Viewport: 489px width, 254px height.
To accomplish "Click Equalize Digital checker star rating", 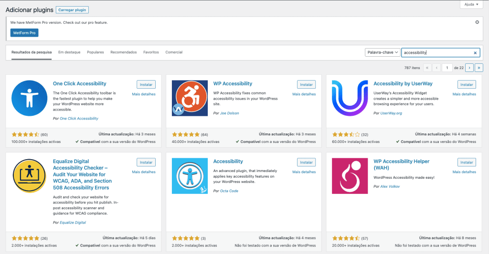I will coord(25,238).
